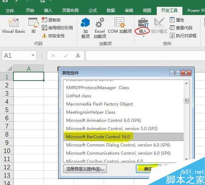
Task: Click the help ? button in 其他控件 dialog
Action: (x=175, y=73)
